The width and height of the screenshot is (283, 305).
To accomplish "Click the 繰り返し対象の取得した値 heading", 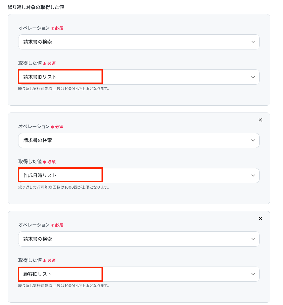I will 36,7.
